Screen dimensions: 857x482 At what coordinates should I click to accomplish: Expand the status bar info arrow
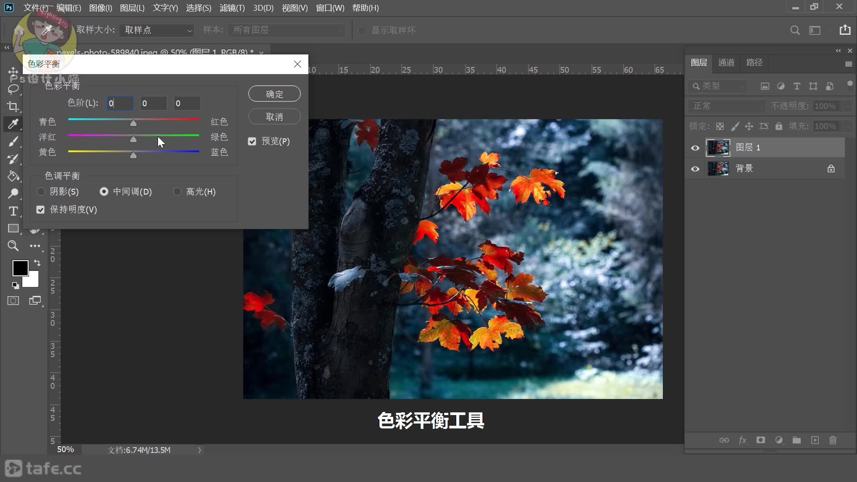[x=200, y=450]
